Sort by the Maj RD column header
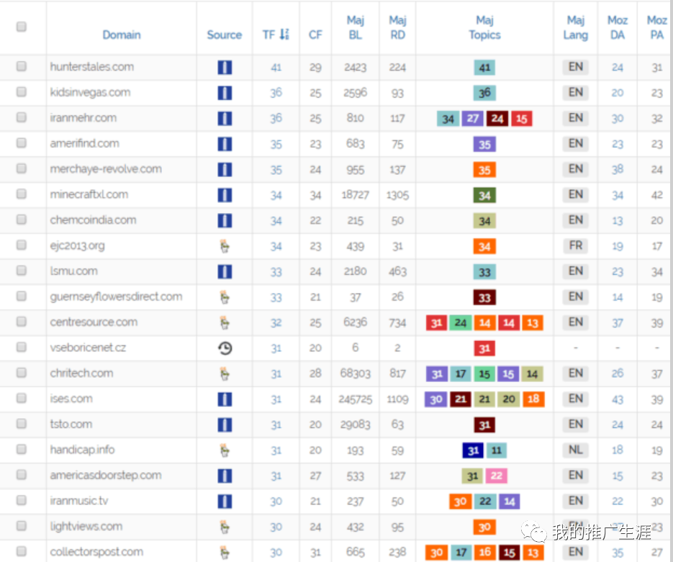This screenshot has width=673, height=562. pos(397,27)
